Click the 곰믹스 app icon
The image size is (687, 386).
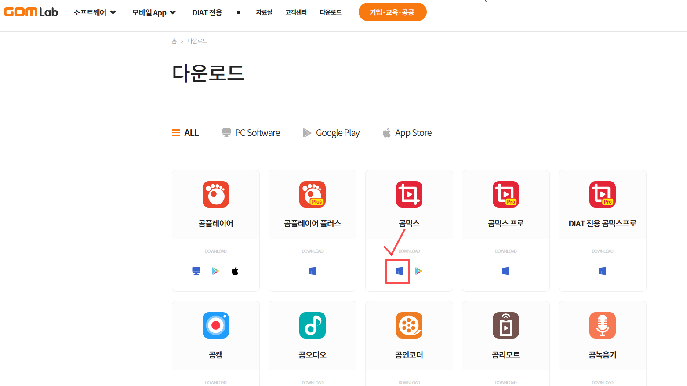tap(409, 194)
